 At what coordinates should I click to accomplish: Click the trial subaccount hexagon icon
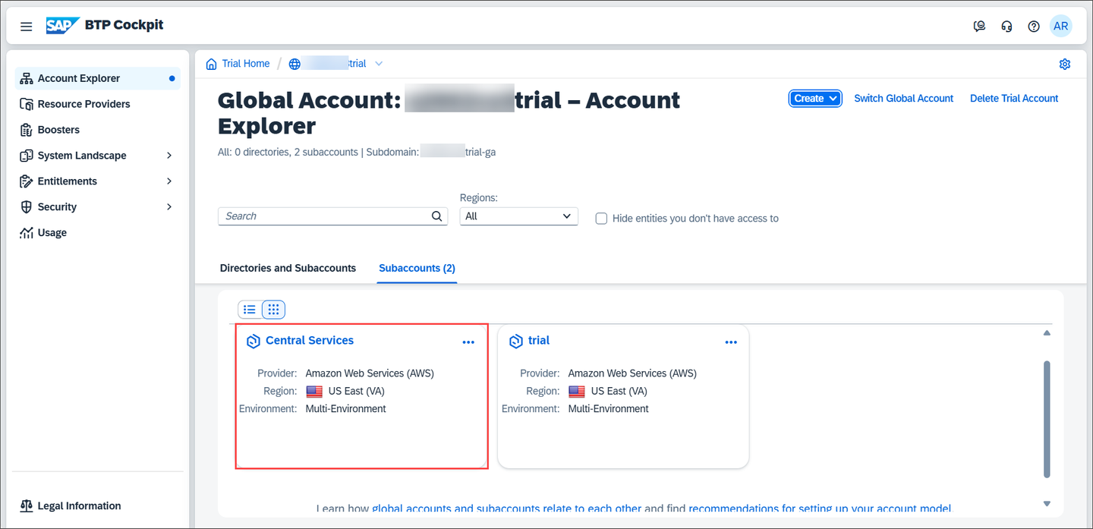coord(516,342)
